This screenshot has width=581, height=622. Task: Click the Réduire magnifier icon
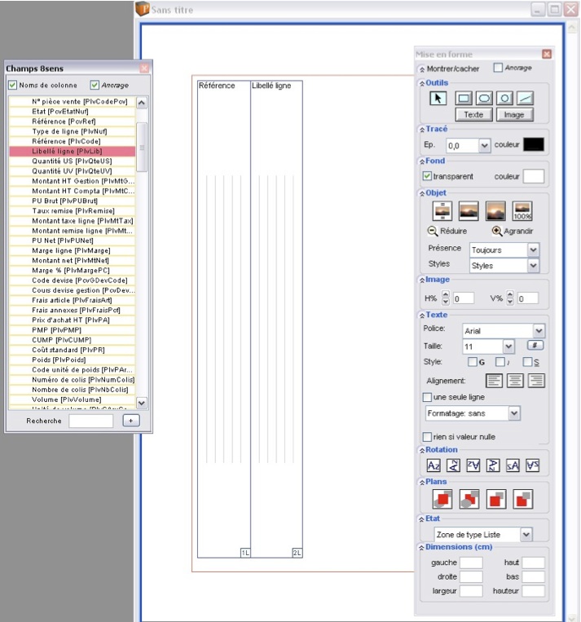coord(433,231)
